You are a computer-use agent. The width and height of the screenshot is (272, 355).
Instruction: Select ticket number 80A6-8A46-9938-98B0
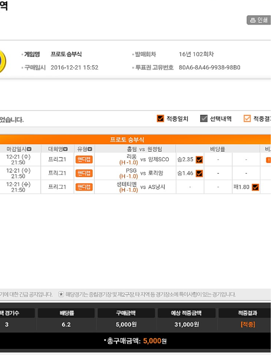point(209,67)
